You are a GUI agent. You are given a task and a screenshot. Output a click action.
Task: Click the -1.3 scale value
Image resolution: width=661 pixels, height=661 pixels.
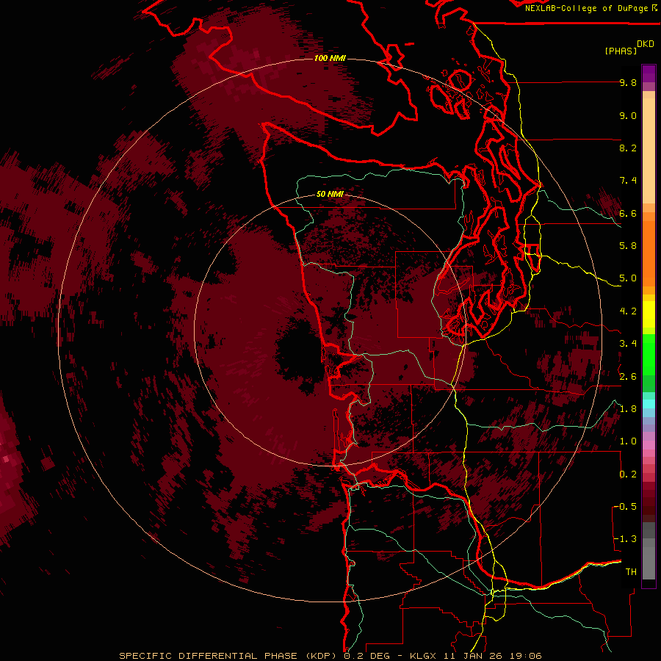pos(625,539)
